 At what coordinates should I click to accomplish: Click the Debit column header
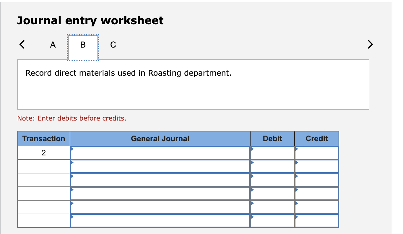pos(272,138)
